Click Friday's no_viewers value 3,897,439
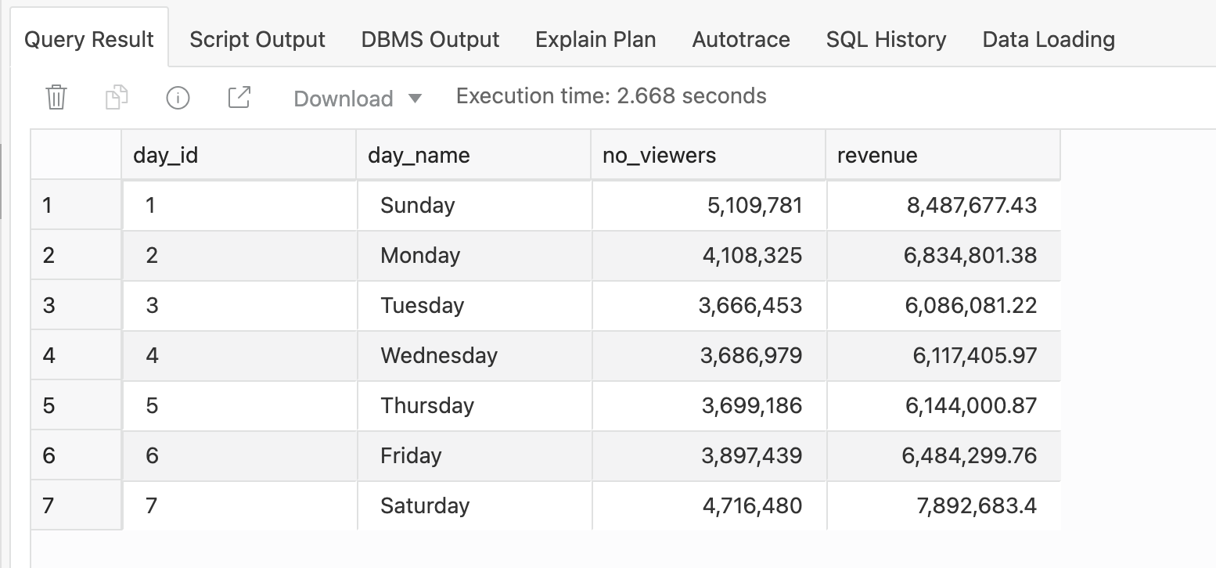 coord(751,455)
